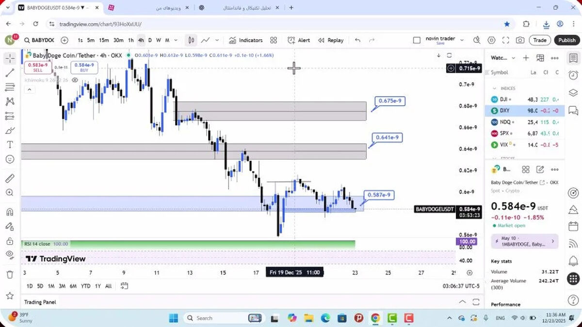Enter fullscreen chart mode
The height and width of the screenshot is (327, 582).
(506, 40)
